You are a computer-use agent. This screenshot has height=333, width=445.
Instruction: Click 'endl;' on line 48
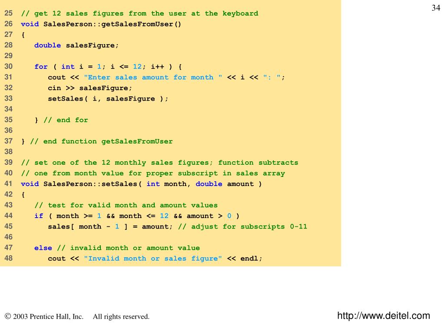point(252,258)
